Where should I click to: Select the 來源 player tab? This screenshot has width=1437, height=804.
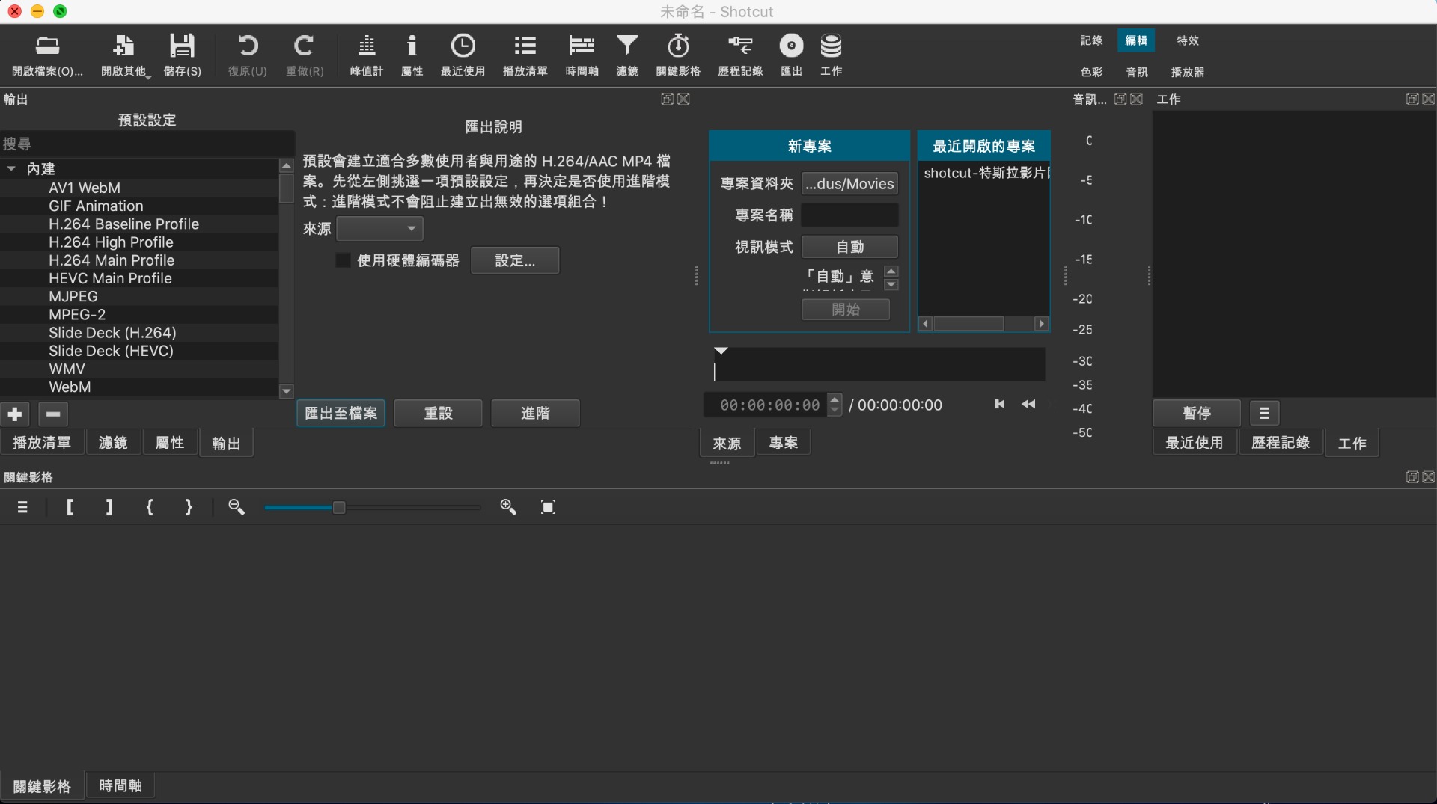point(727,444)
